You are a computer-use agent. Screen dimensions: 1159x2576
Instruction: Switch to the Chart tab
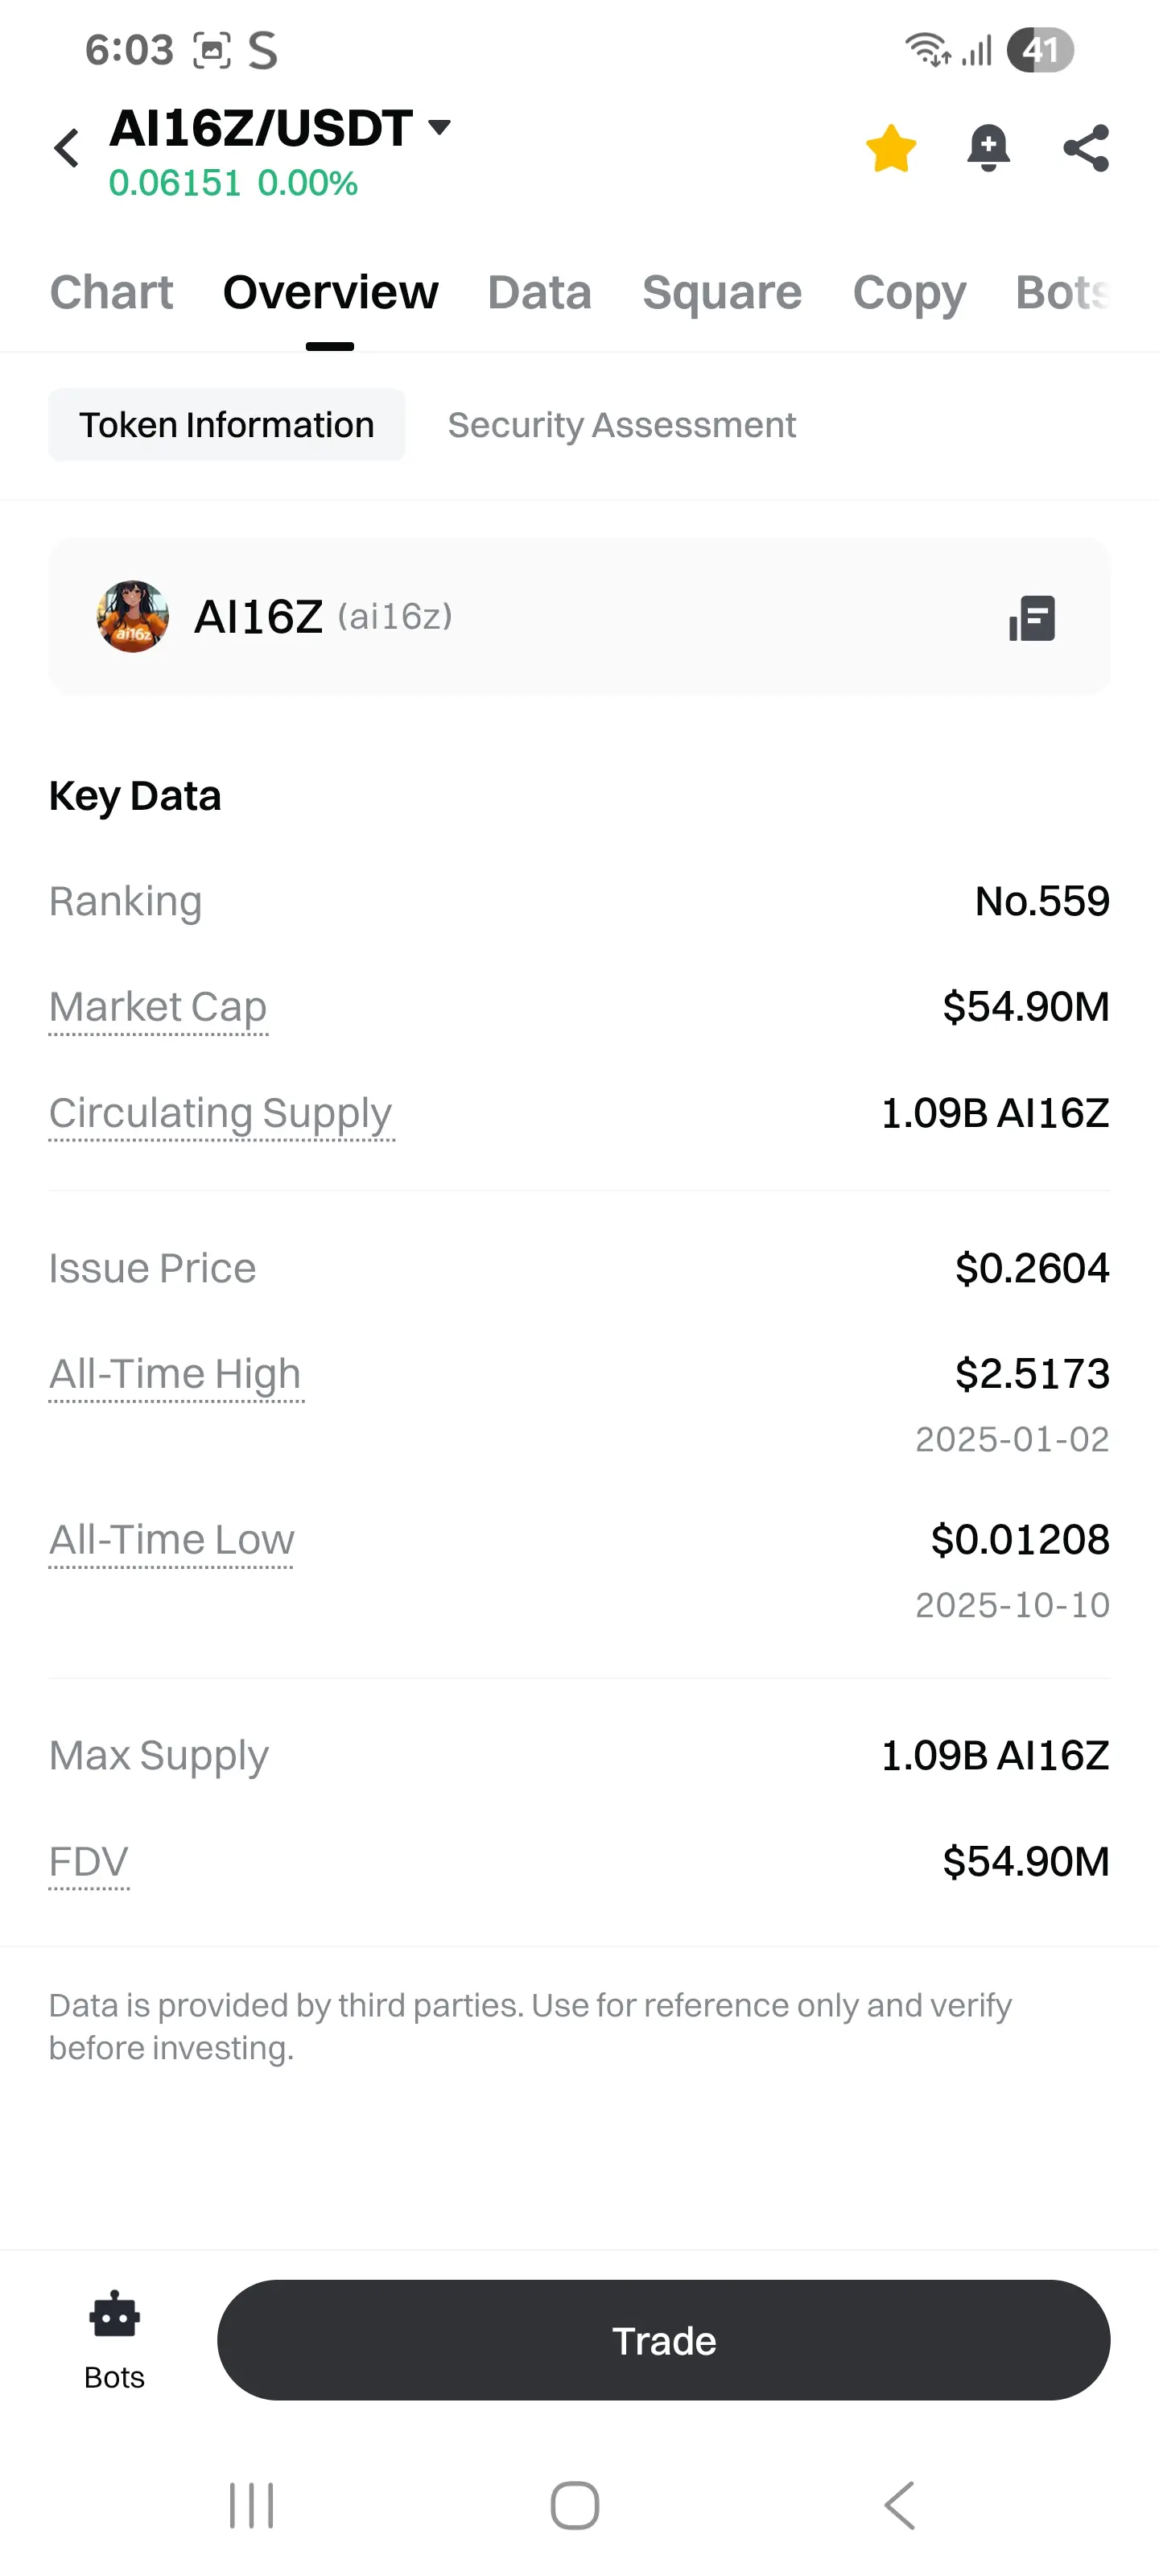click(x=112, y=293)
